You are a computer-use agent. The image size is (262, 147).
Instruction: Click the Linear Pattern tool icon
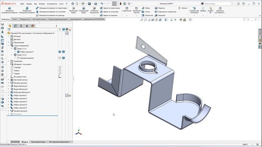point(136,8)
